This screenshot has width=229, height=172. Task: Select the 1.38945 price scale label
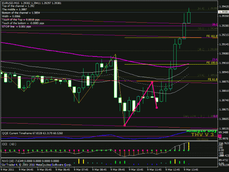pyautogui.click(x=224, y=72)
